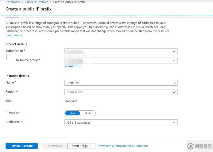Open Public IP Prefixes breadcrumb
The height and width of the screenshot is (152, 213).
(x=37, y=2)
